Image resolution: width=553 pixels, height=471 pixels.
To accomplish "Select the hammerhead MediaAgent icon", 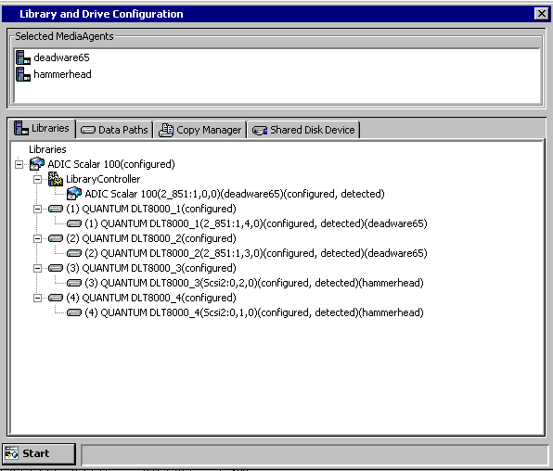I will [x=23, y=74].
